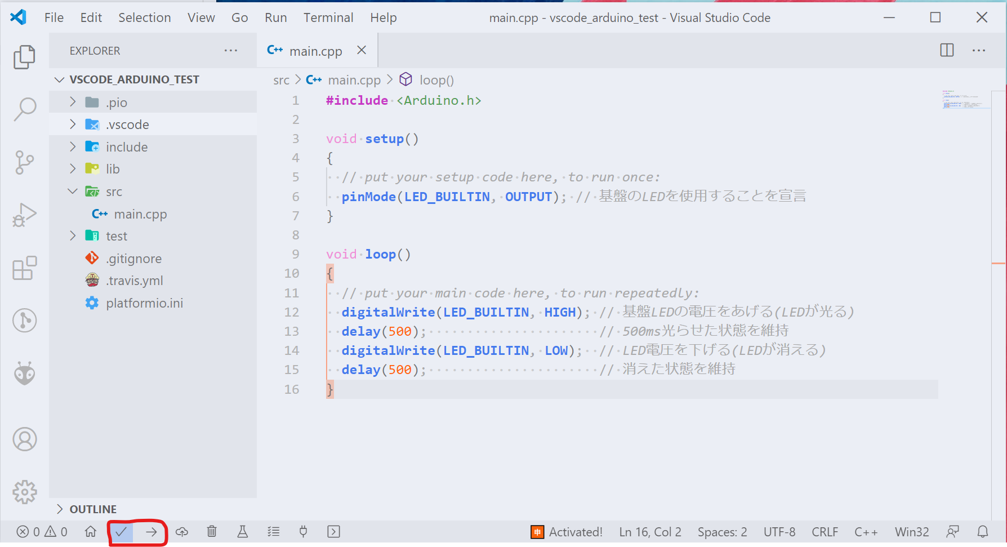This screenshot has height=547, width=1007.
Task: Change indentation via Spaces: 2
Action: pyautogui.click(x=722, y=532)
